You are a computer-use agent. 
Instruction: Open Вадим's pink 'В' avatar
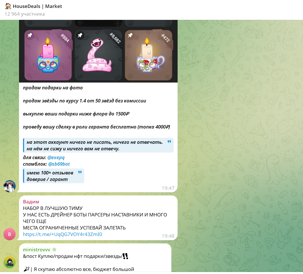[9, 234]
